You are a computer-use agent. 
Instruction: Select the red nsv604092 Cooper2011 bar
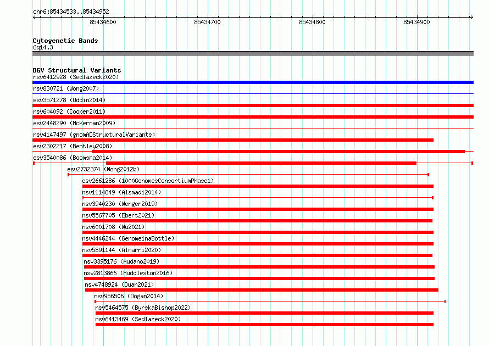click(x=253, y=117)
